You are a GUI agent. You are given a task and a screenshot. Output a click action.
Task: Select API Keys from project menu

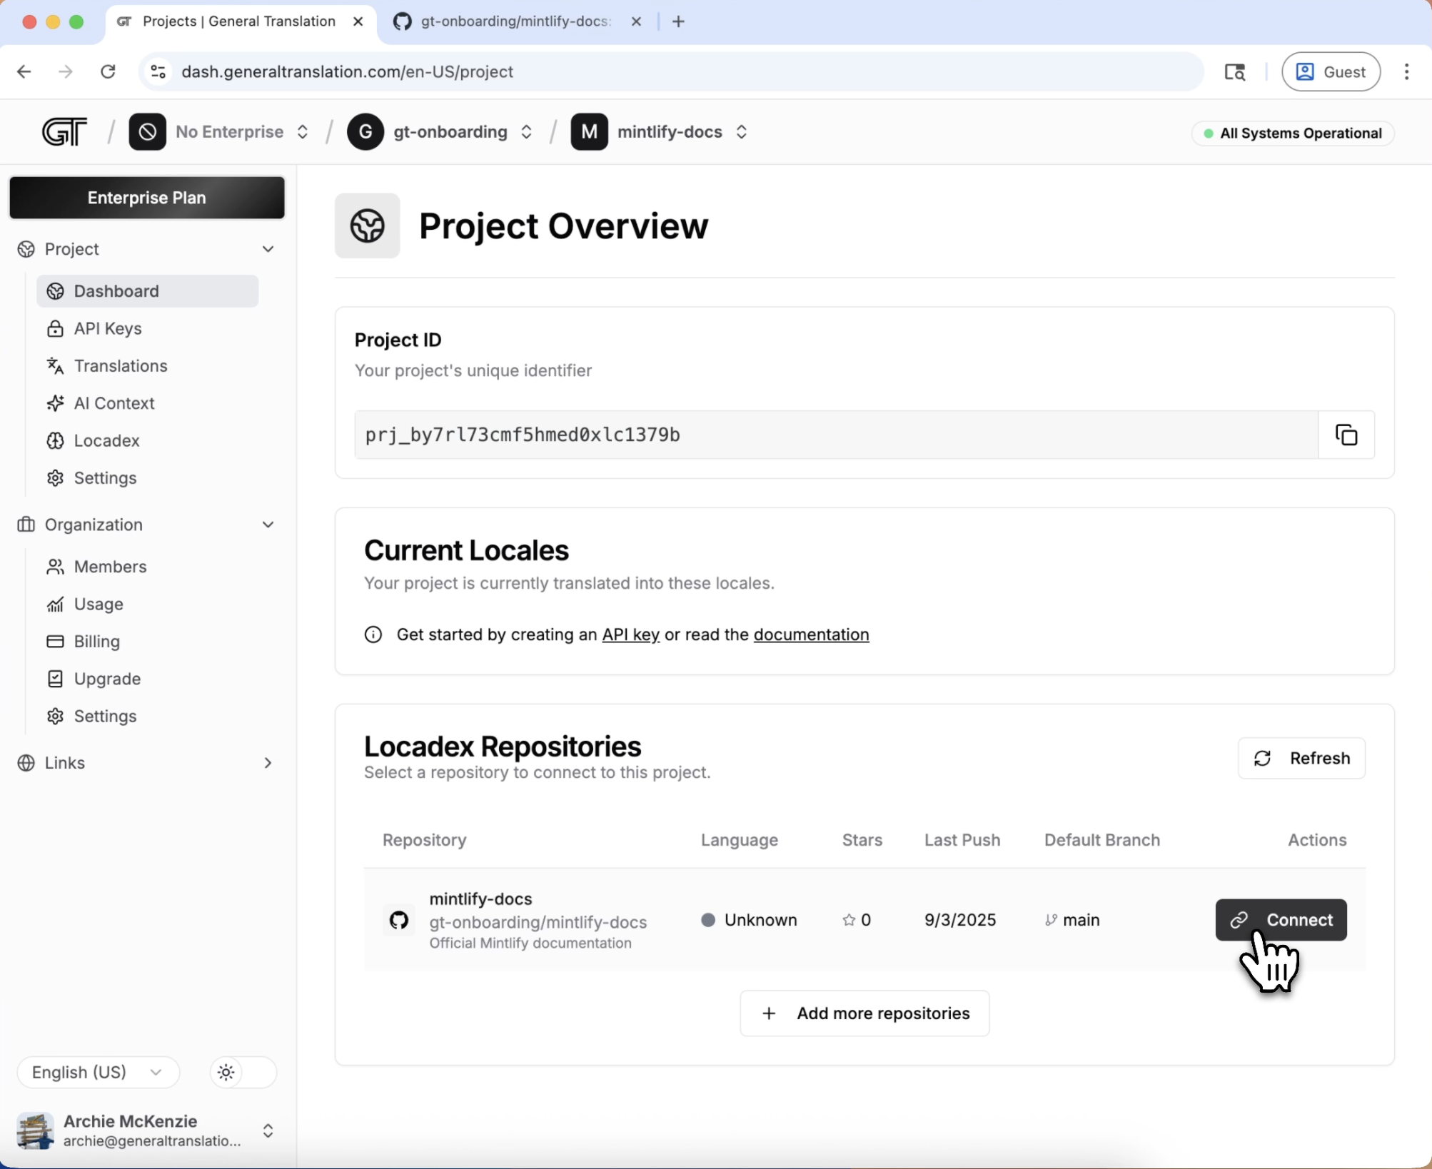(x=106, y=329)
